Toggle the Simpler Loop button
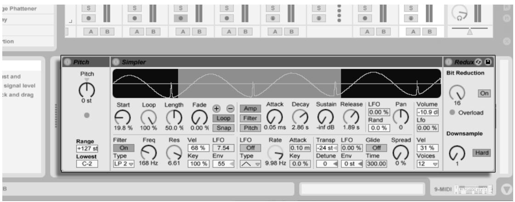The image size is (515, 202). pyautogui.click(x=223, y=118)
